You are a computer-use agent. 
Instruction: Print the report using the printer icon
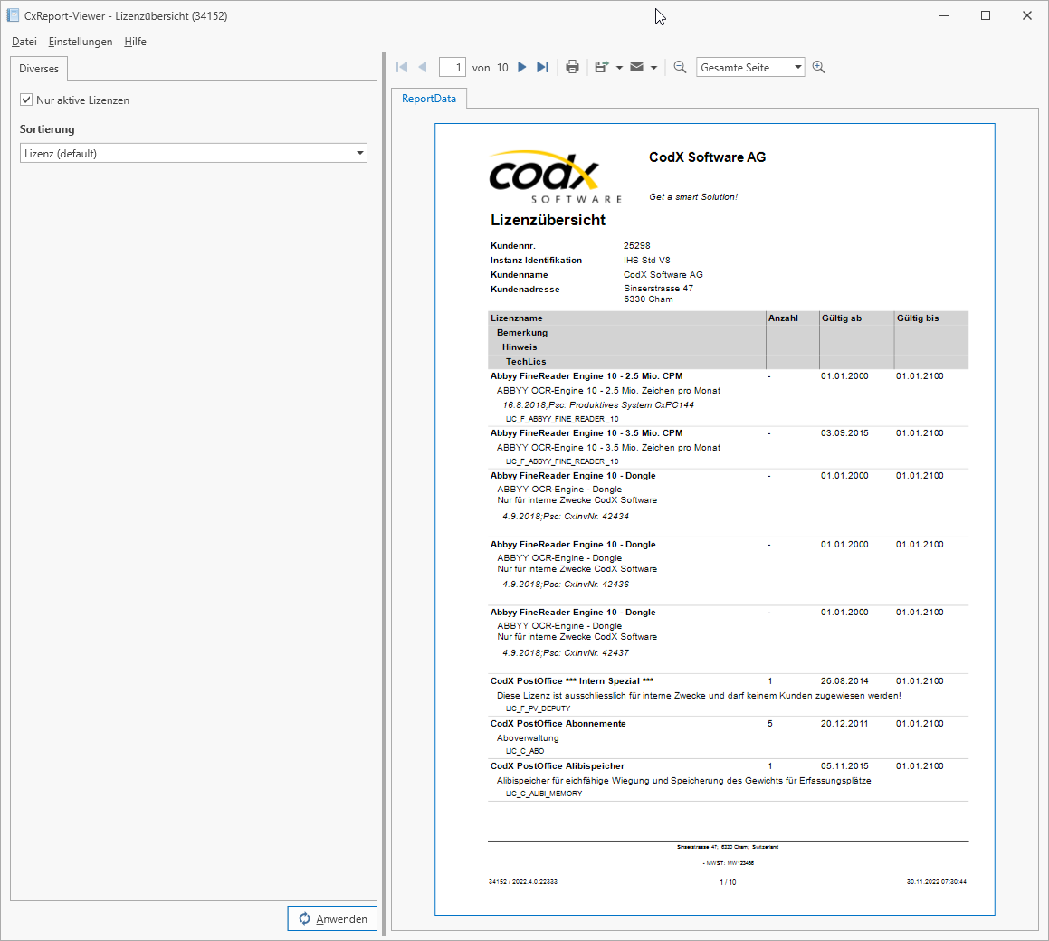572,66
